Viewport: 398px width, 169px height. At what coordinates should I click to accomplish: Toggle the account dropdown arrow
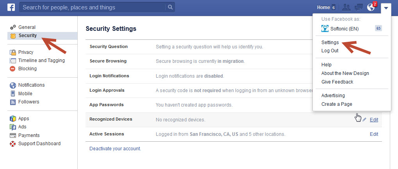(x=386, y=7)
